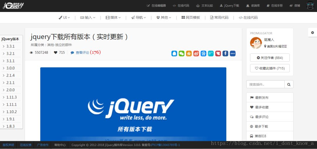Image resolution: width=317 pixels, height=149 pixels.
Task: Click 收藏此插件 (715) favorite button
Action: point(270,68)
